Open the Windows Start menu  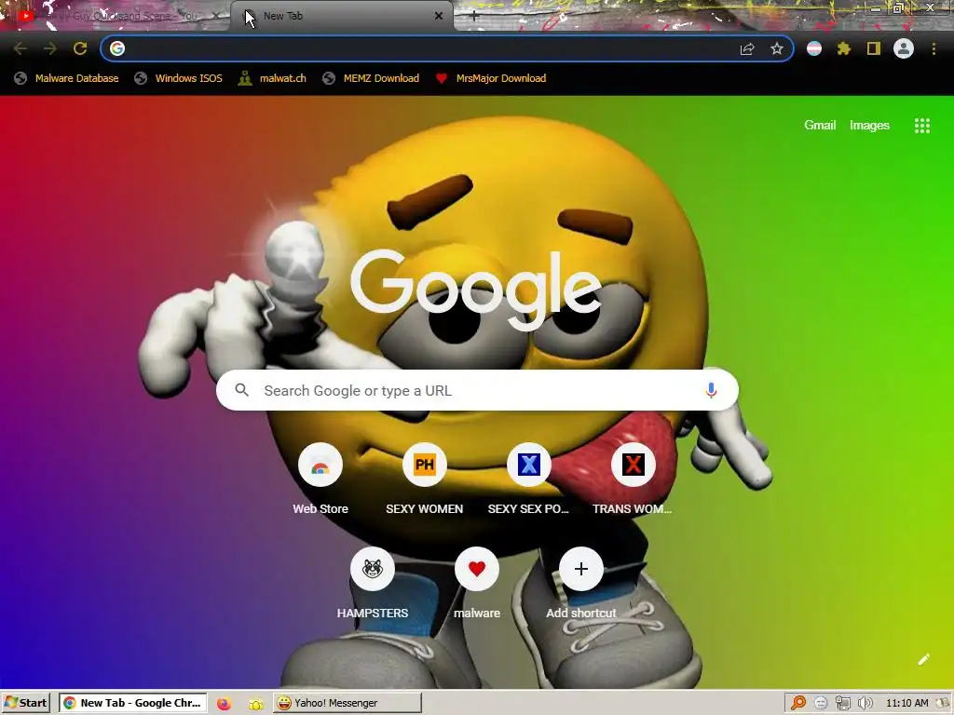25,703
